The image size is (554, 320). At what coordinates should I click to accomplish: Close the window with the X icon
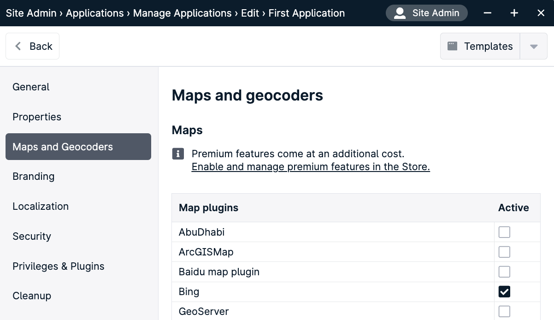pos(541,13)
